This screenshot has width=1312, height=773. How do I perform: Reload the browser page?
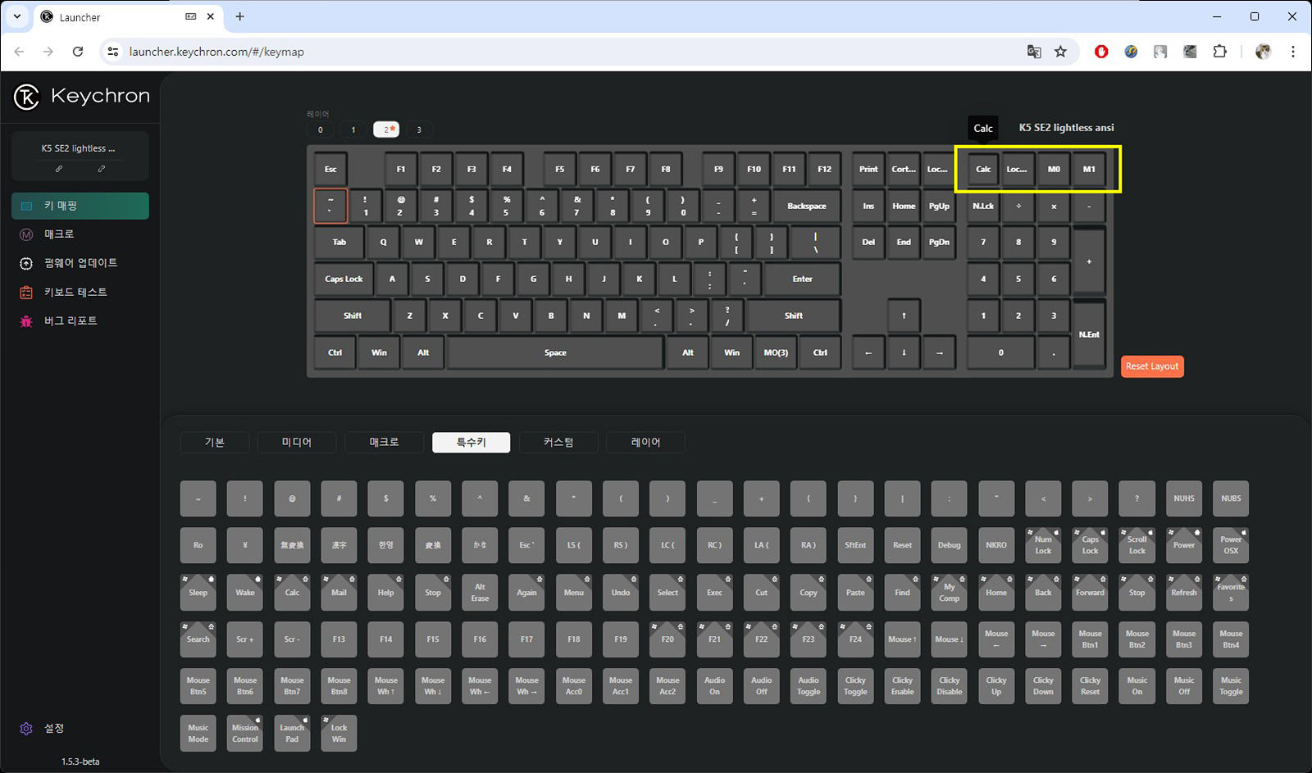pos(78,52)
